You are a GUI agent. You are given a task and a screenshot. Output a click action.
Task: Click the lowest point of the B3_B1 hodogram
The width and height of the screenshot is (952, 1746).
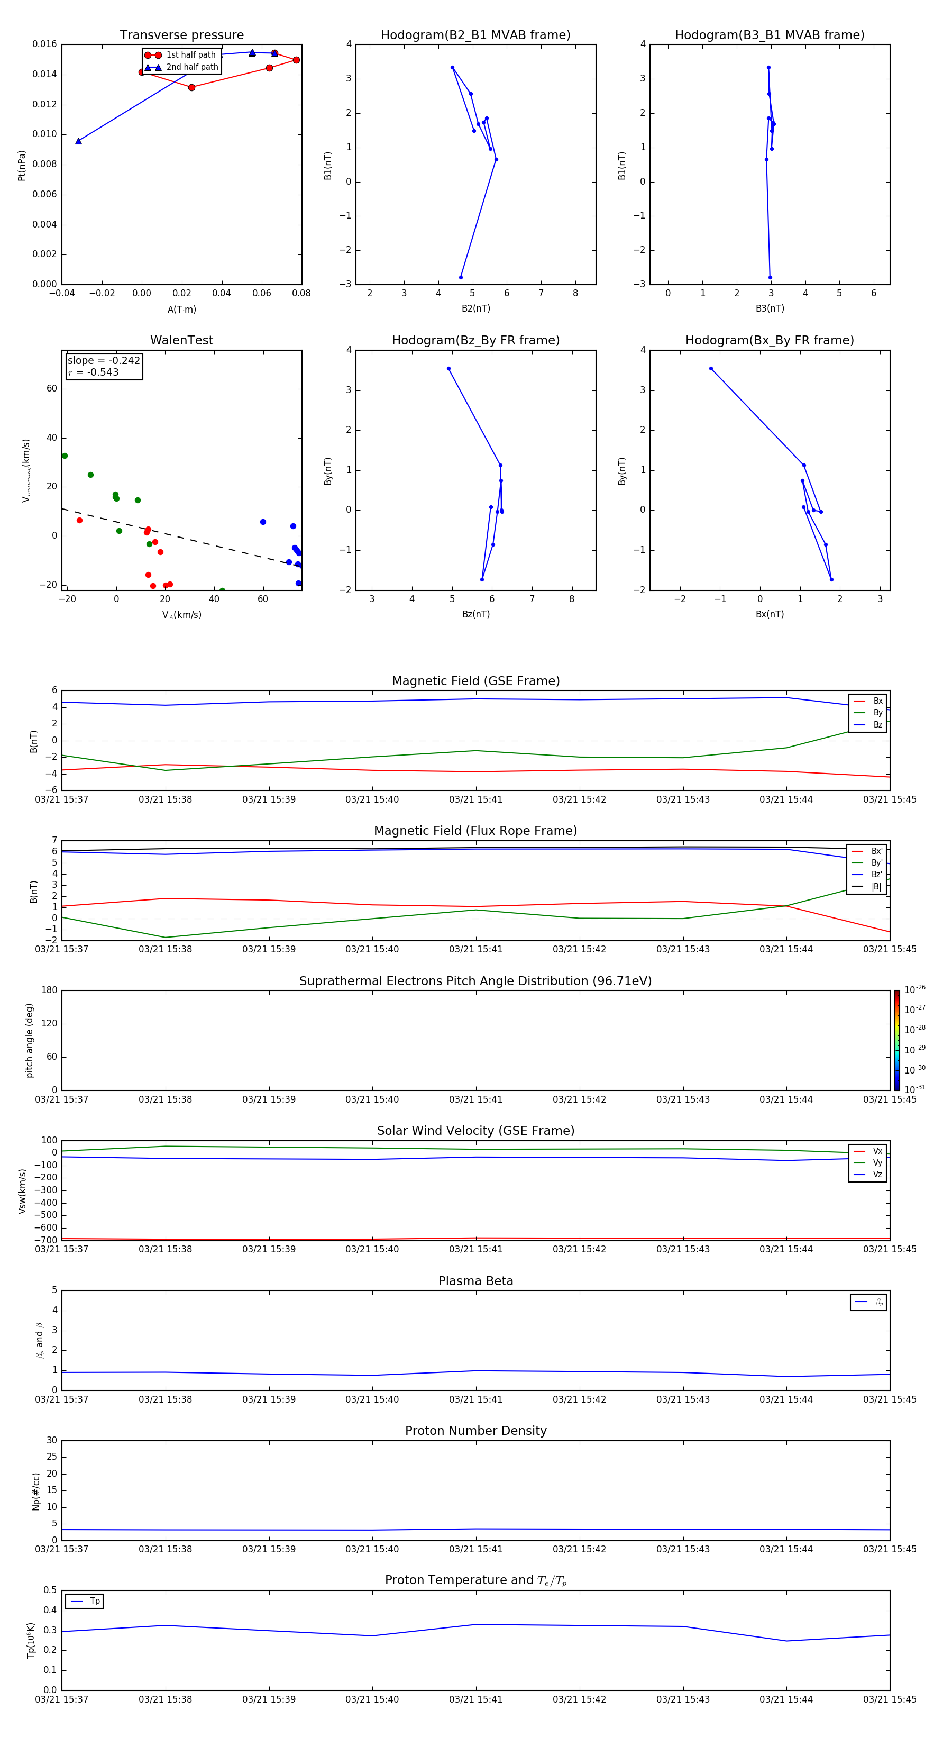click(770, 277)
